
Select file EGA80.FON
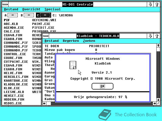pyautogui.click(x=13, y=69)
